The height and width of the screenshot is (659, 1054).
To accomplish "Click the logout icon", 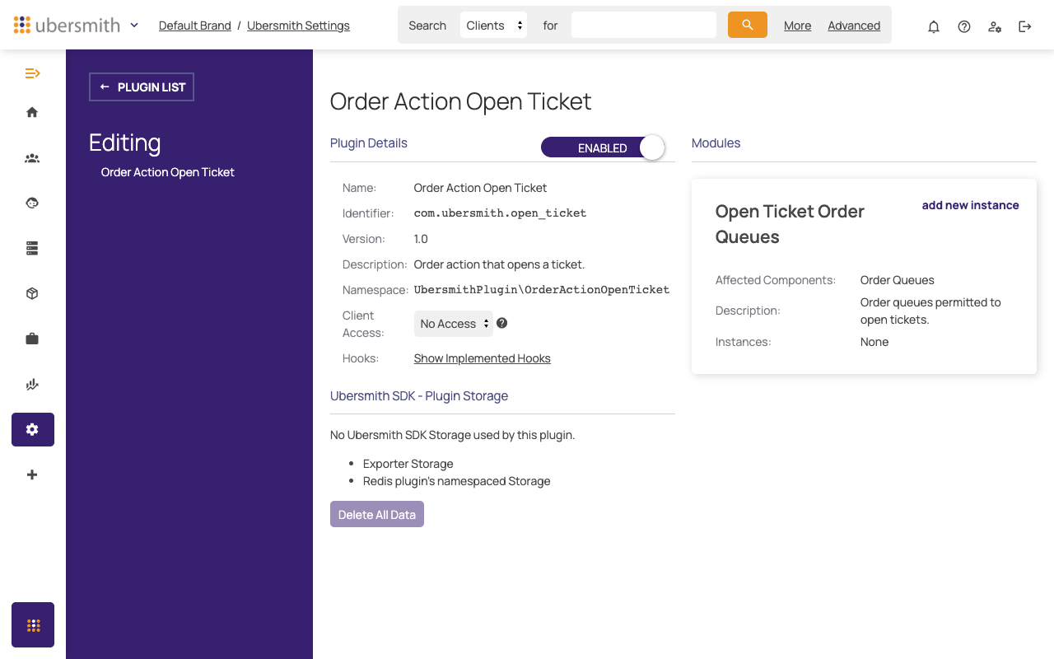I will coord(1025,26).
